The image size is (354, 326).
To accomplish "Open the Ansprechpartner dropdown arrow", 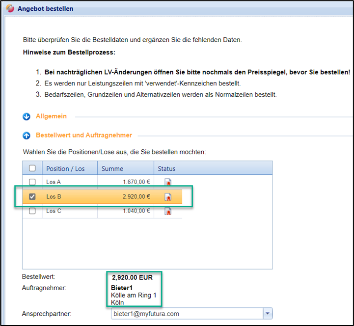I will coord(268,313).
